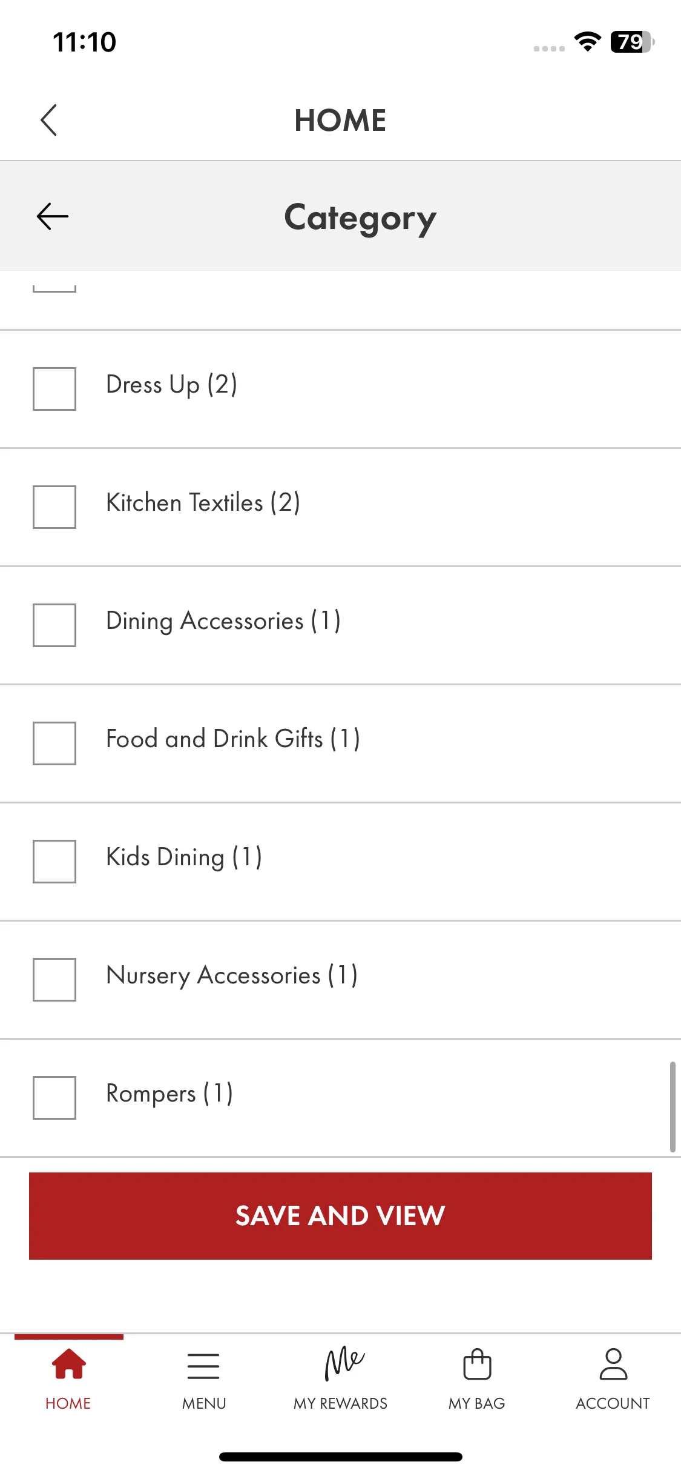This screenshot has width=681, height=1476.
Task: Tap the SAVE AND VIEW button
Action: click(x=340, y=1216)
